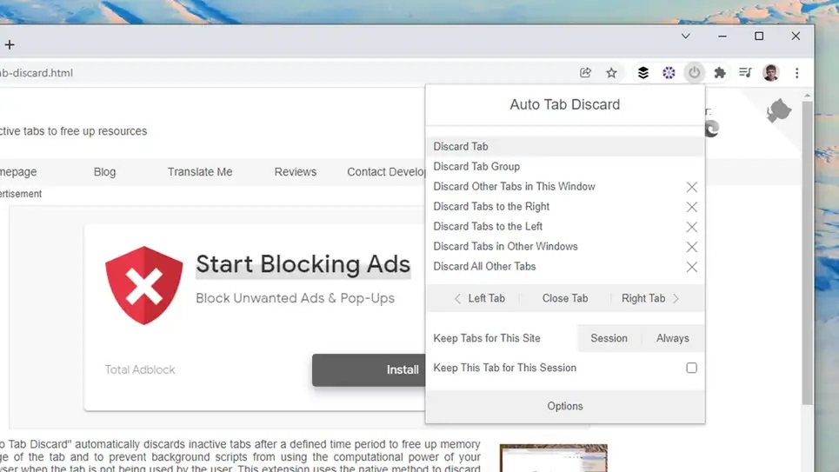Click the Auto Tab Discard popup title
The height and width of the screenshot is (472, 839).
564,104
